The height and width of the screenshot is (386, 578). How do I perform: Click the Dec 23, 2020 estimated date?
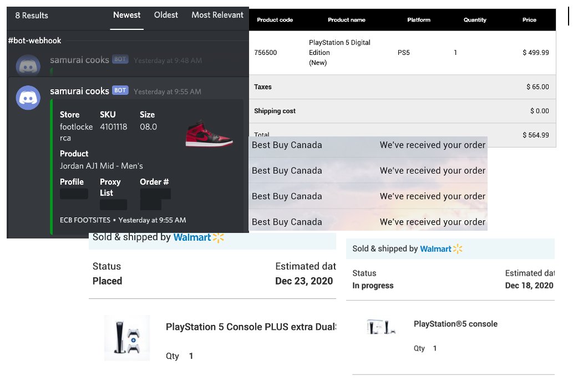[304, 281]
